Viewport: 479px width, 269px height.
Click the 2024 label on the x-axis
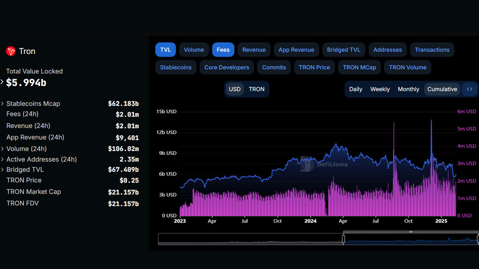click(311, 221)
